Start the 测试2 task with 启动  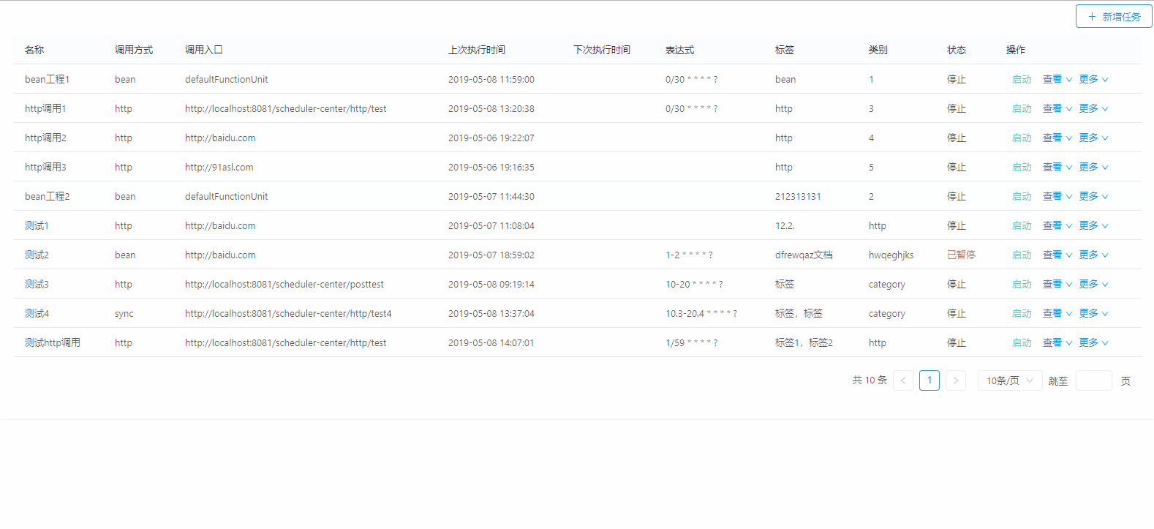click(x=1021, y=255)
